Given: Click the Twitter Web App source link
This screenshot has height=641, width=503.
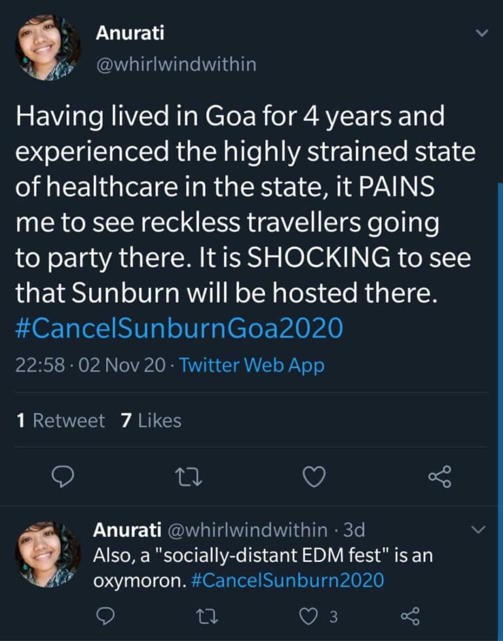Looking at the screenshot, I should pos(252,366).
